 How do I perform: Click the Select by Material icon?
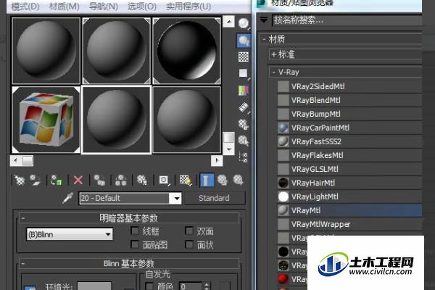click(x=244, y=141)
